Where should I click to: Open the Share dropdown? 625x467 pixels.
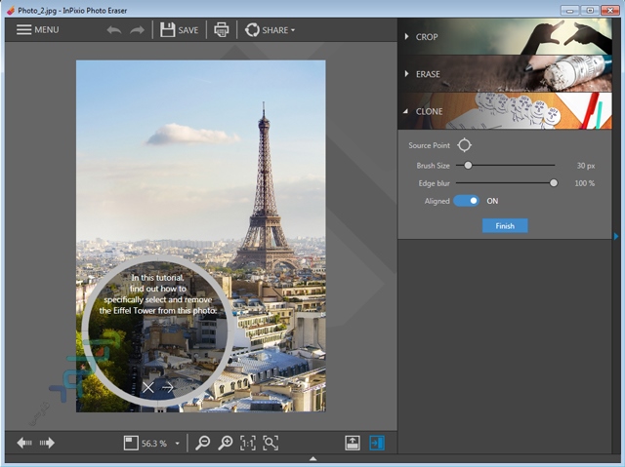click(x=271, y=30)
